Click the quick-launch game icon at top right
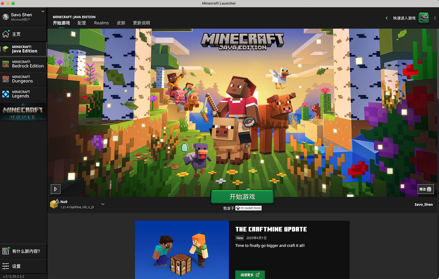The image size is (439, 279). coord(424,18)
